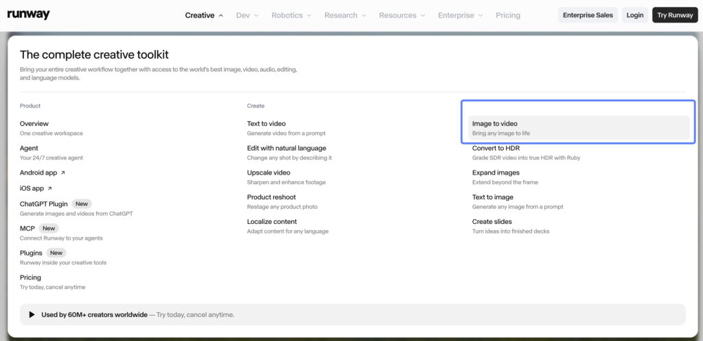The height and width of the screenshot is (341, 703).
Task: Click 'Sharpen and enhance footage' description
Action: [x=286, y=183]
